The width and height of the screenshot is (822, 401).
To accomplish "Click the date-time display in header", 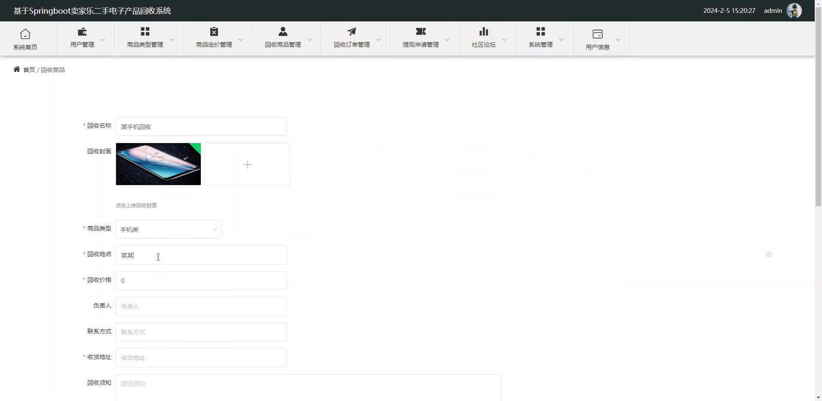I will pos(729,11).
